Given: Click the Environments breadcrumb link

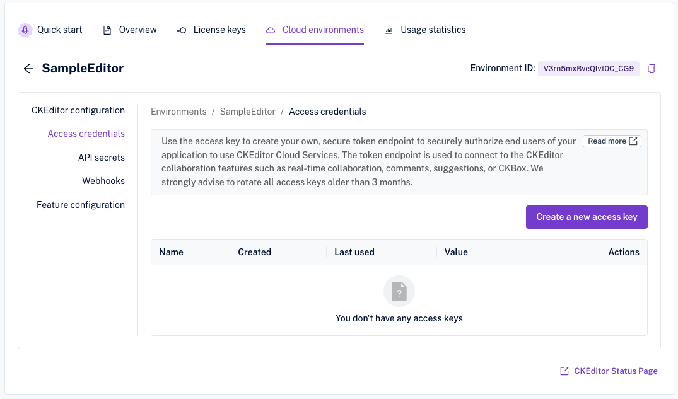Looking at the screenshot, I should click(x=178, y=112).
